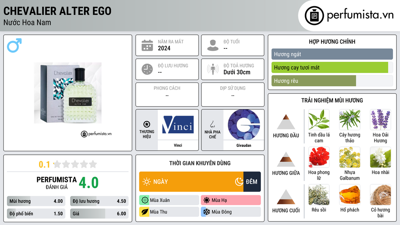Click the Givaudan name link
Image resolution: width=400 pixels, height=225 pixels.
click(244, 145)
